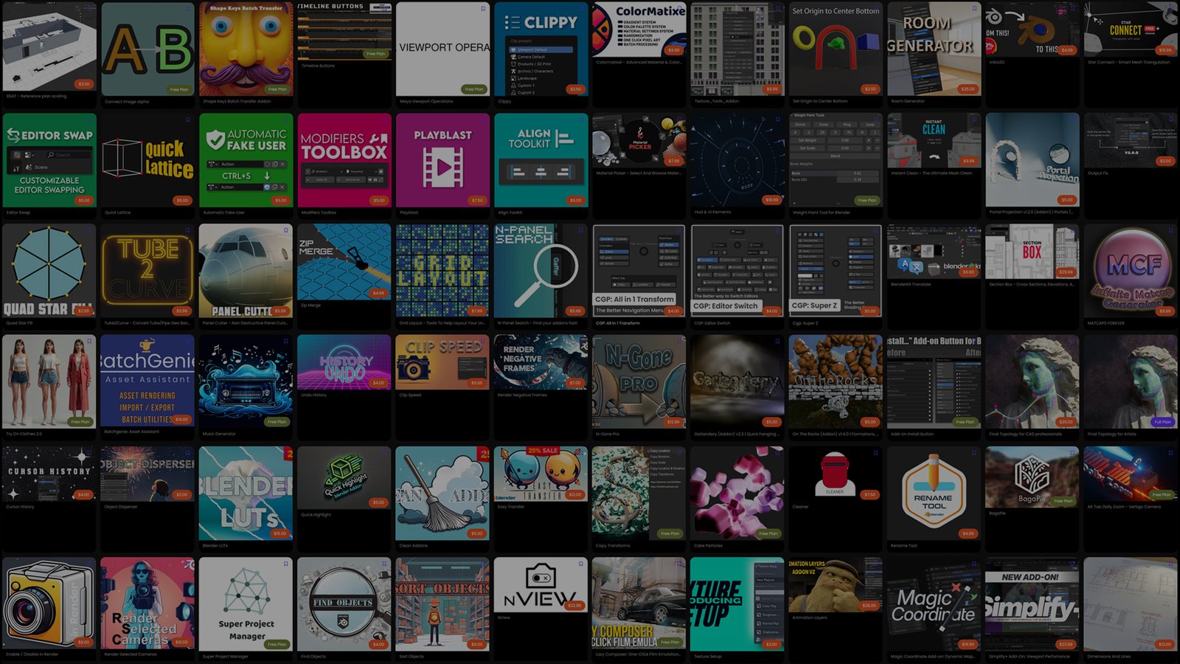Click the Clippy $2.50 price badge
1180x664 pixels.
click(575, 89)
